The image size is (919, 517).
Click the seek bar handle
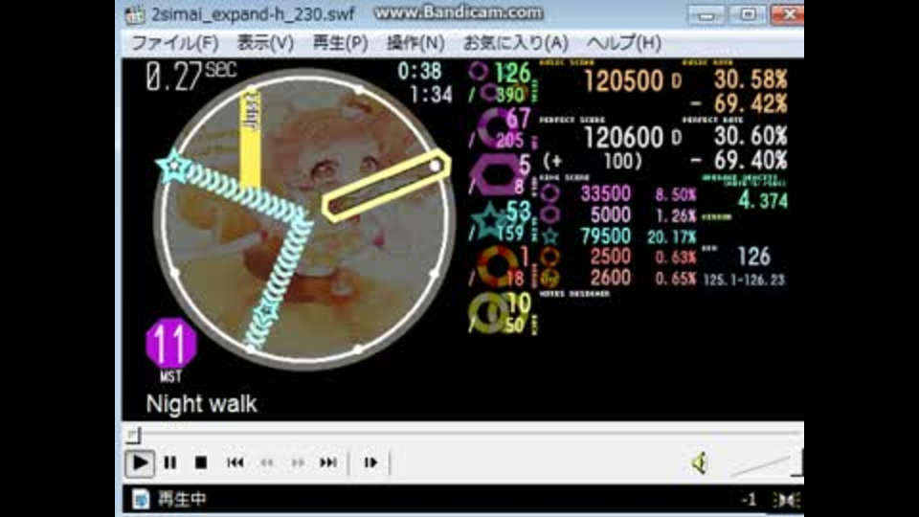134,435
